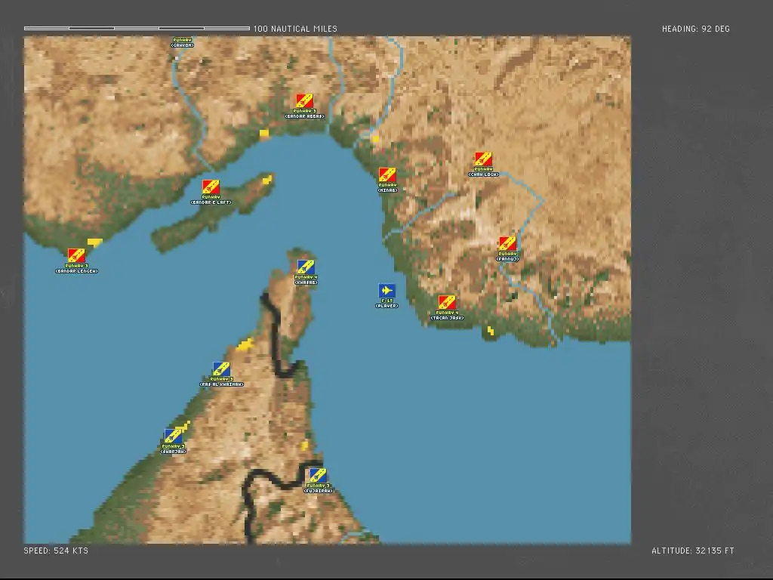The width and height of the screenshot is (773, 580).
Task: Click the F-15 player aircraft icon
Action: [x=386, y=291]
